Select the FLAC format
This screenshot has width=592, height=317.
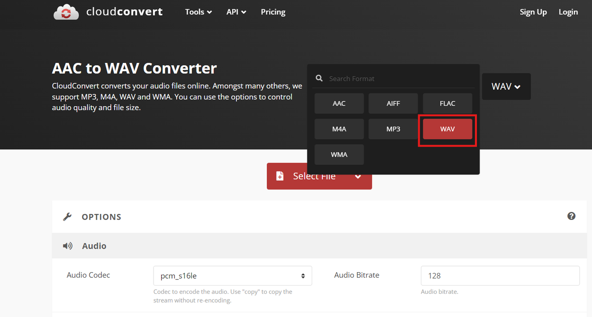(x=447, y=104)
